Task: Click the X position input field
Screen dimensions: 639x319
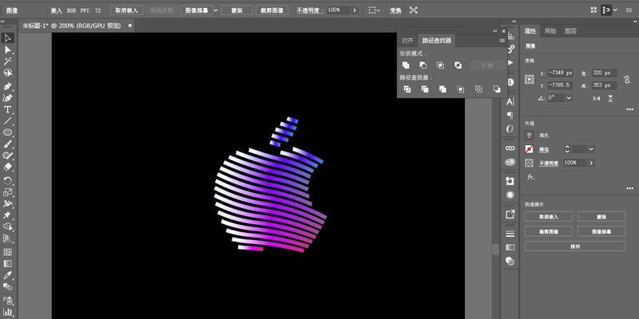Action: [x=561, y=73]
